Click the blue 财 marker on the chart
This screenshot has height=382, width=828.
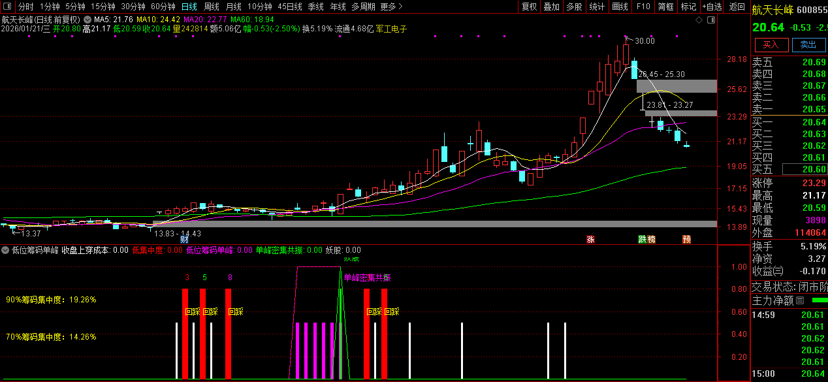click(x=185, y=240)
